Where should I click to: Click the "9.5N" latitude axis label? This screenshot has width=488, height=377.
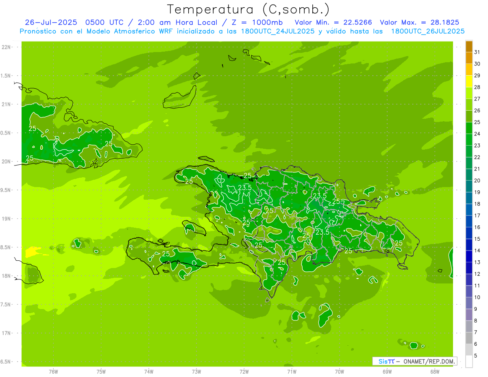(7, 190)
